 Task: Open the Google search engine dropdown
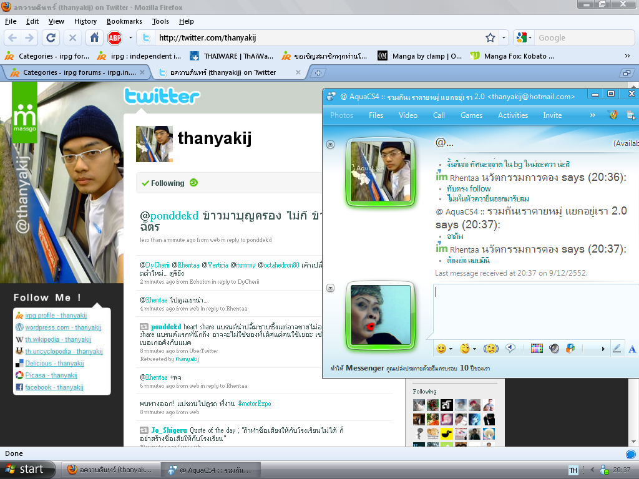(x=524, y=38)
